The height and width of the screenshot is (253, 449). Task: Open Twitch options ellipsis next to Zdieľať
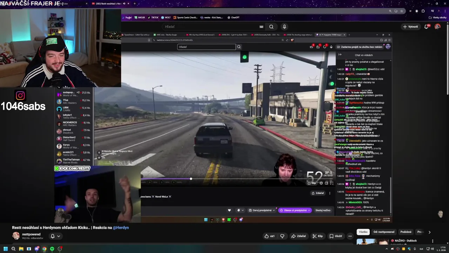pos(330,193)
